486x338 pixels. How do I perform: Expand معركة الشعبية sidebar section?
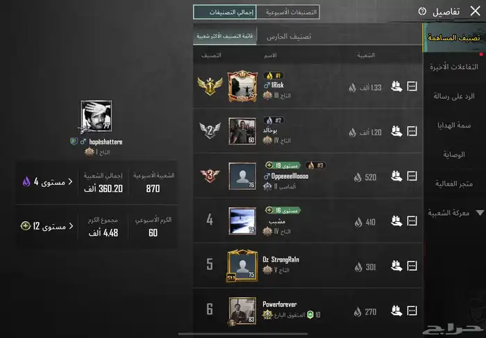455,213
